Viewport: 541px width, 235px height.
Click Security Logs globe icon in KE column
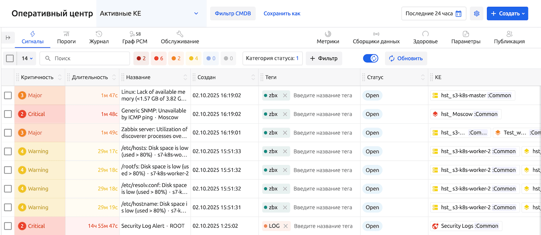[435, 226]
